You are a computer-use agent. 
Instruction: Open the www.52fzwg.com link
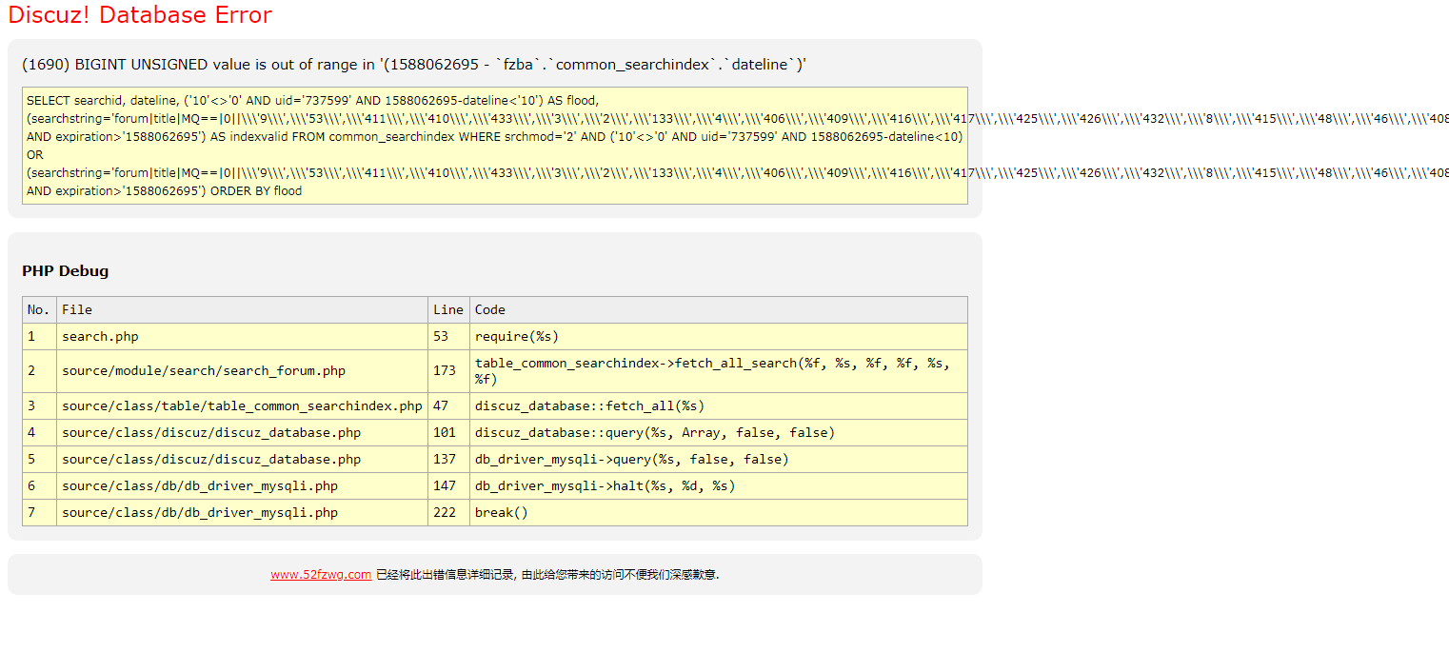[x=321, y=575]
